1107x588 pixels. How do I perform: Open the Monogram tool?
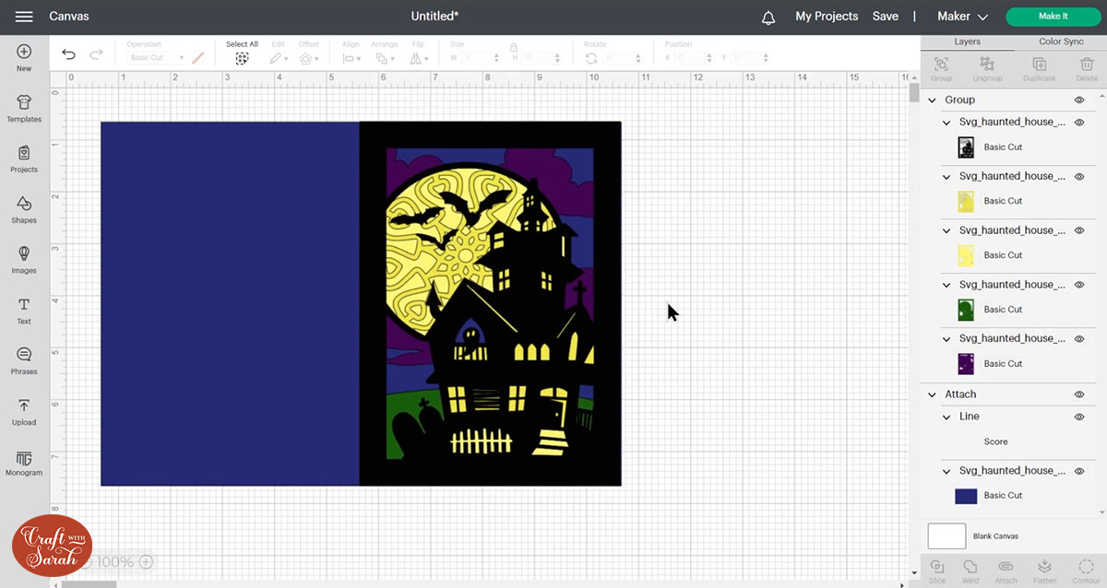click(x=24, y=462)
